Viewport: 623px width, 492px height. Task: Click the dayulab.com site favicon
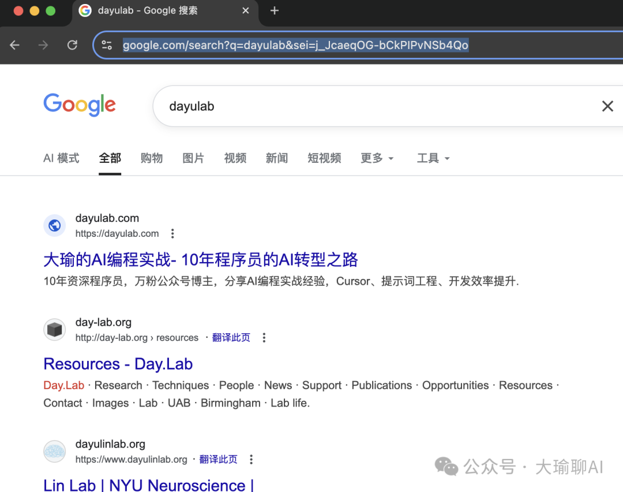(x=54, y=225)
